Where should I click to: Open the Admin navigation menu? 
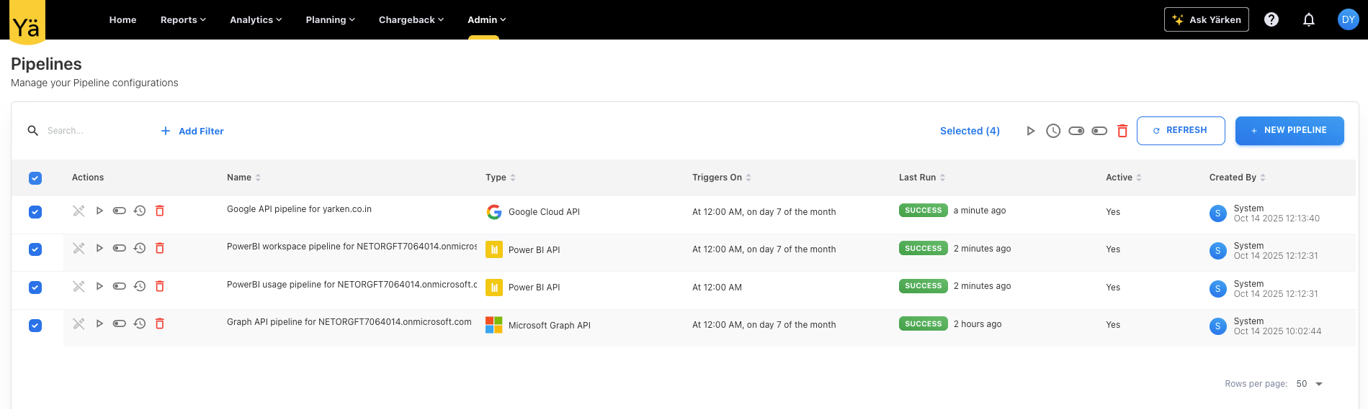click(x=486, y=19)
